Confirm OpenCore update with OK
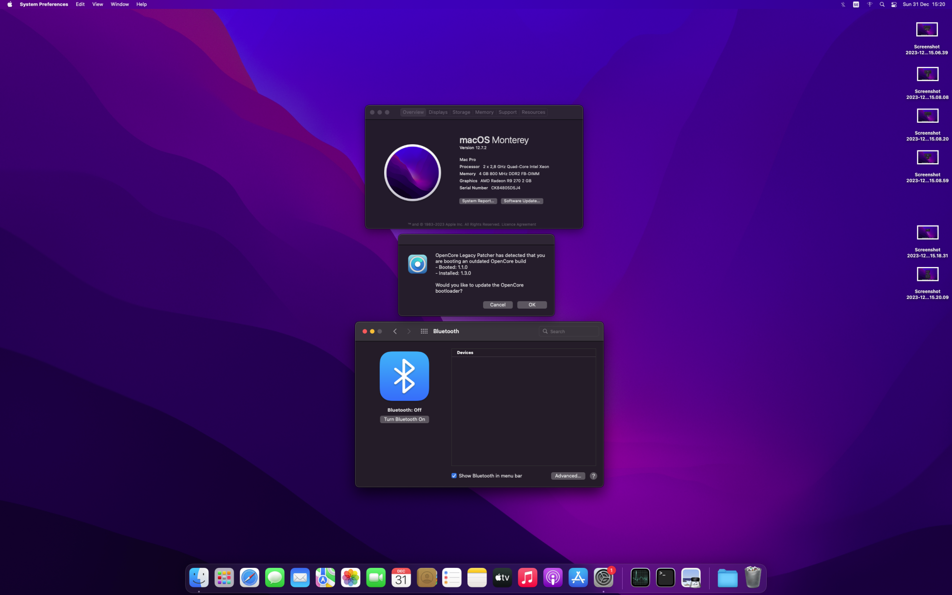 tap(532, 305)
